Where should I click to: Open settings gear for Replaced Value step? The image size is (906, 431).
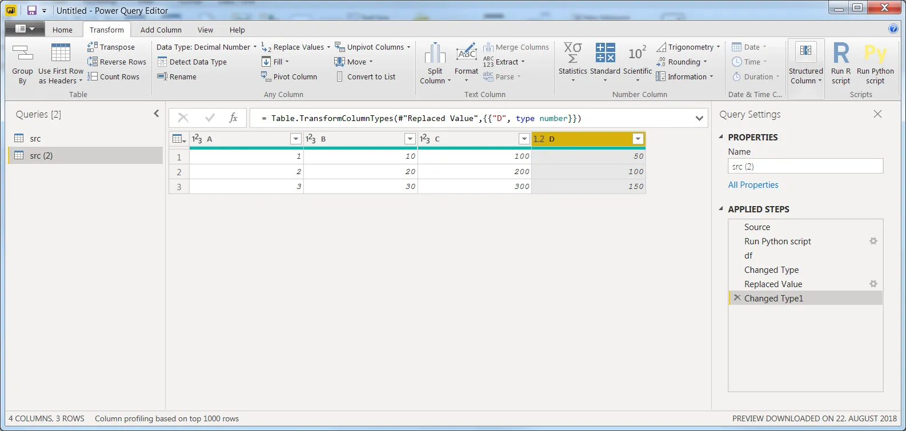click(873, 284)
